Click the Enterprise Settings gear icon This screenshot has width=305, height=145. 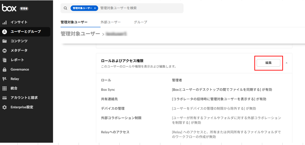click(x=5, y=107)
